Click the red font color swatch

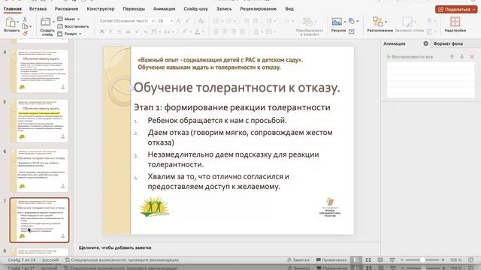point(197,31)
